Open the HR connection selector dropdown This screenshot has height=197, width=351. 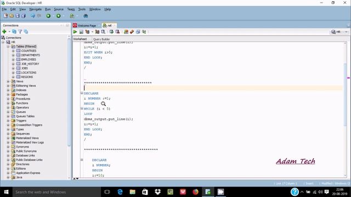[346, 32]
